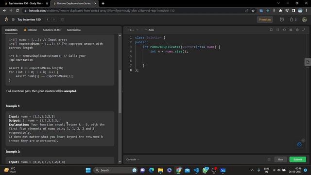Open the Submissions tab
Viewport: 311px width, 175px height.
(74, 30)
